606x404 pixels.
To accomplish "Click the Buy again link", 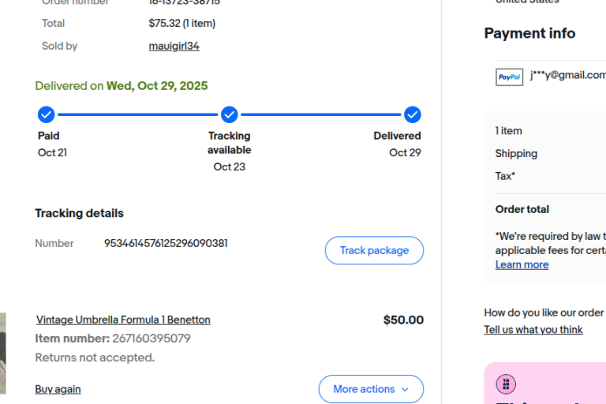I will tap(58, 389).
